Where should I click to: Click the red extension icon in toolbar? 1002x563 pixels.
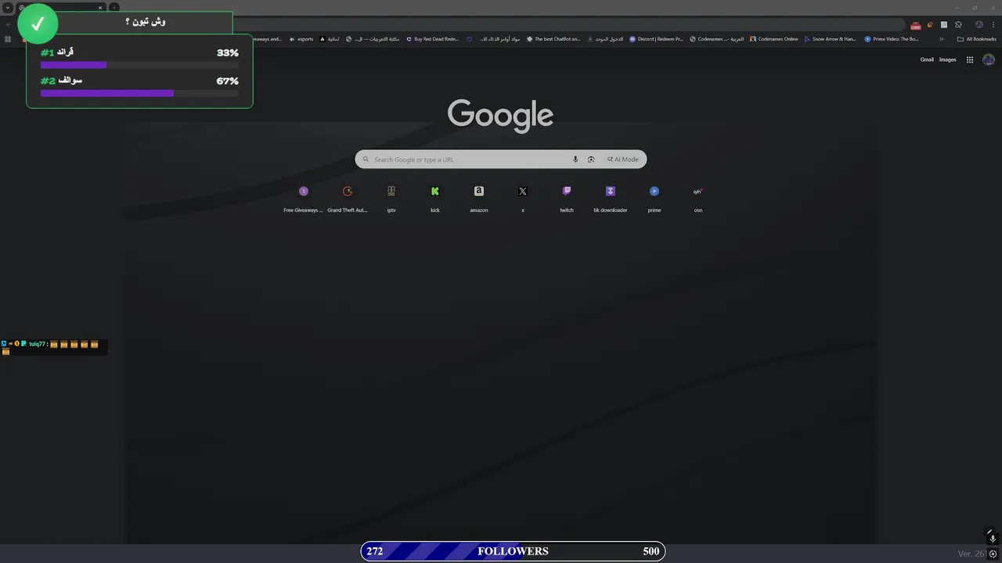916,25
